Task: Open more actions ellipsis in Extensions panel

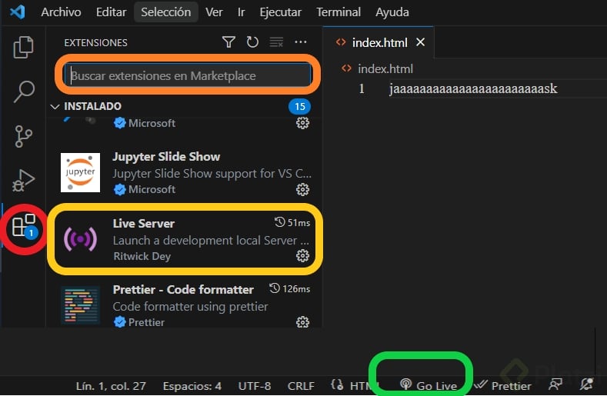Action: point(300,42)
